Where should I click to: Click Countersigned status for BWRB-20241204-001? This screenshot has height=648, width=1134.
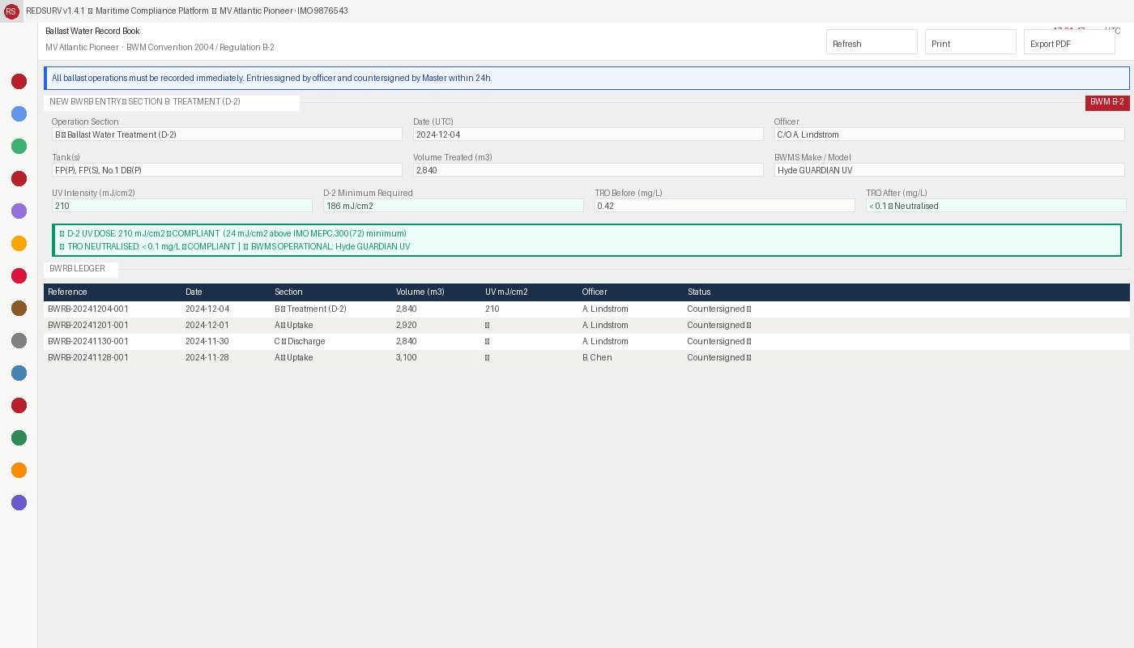pos(719,309)
